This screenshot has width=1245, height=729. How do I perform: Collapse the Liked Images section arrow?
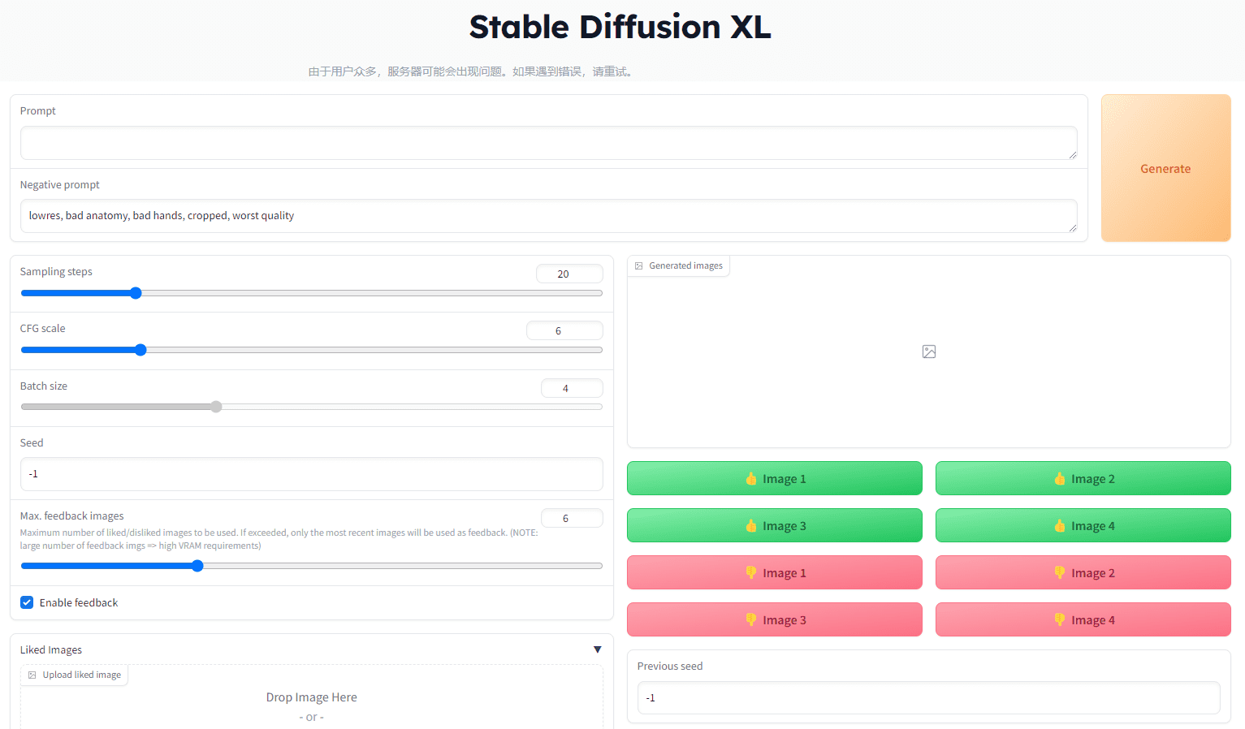(x=598, y=649)
